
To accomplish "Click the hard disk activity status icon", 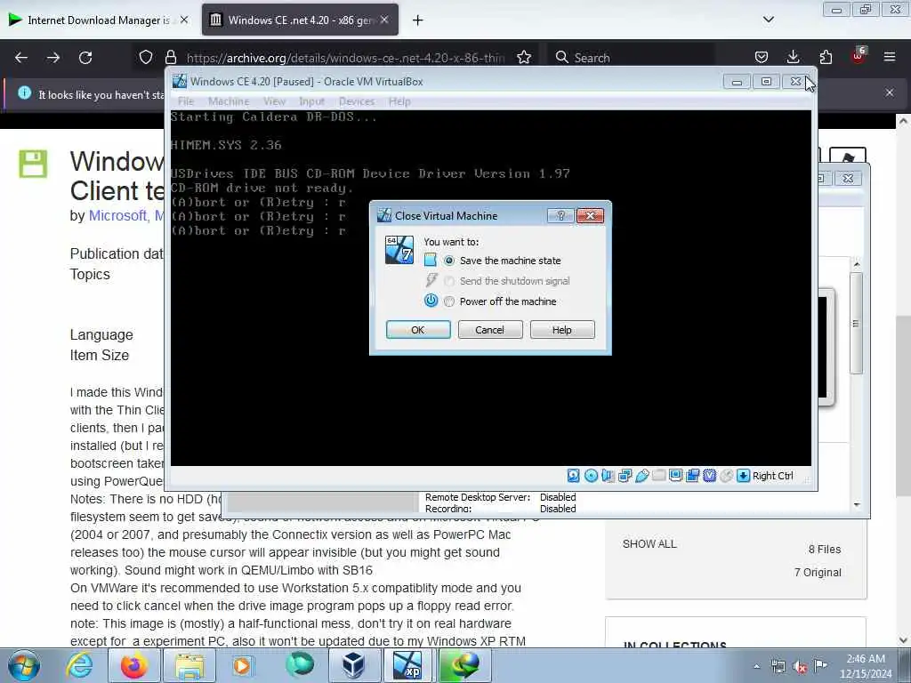I will pyautogui.click(x=574, y=476).
